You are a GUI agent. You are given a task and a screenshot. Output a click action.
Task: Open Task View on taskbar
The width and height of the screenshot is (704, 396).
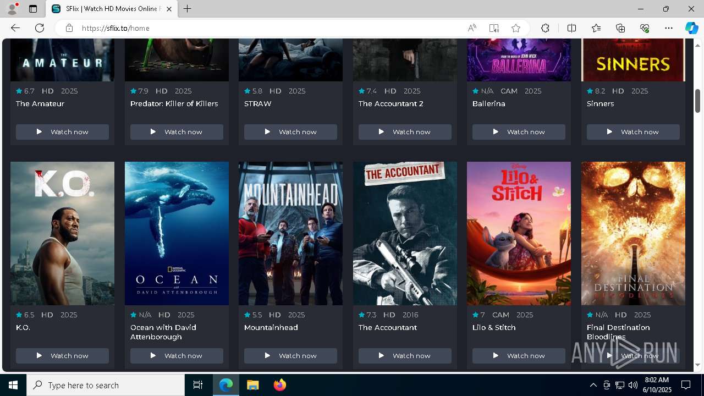[x=198, y=385]
